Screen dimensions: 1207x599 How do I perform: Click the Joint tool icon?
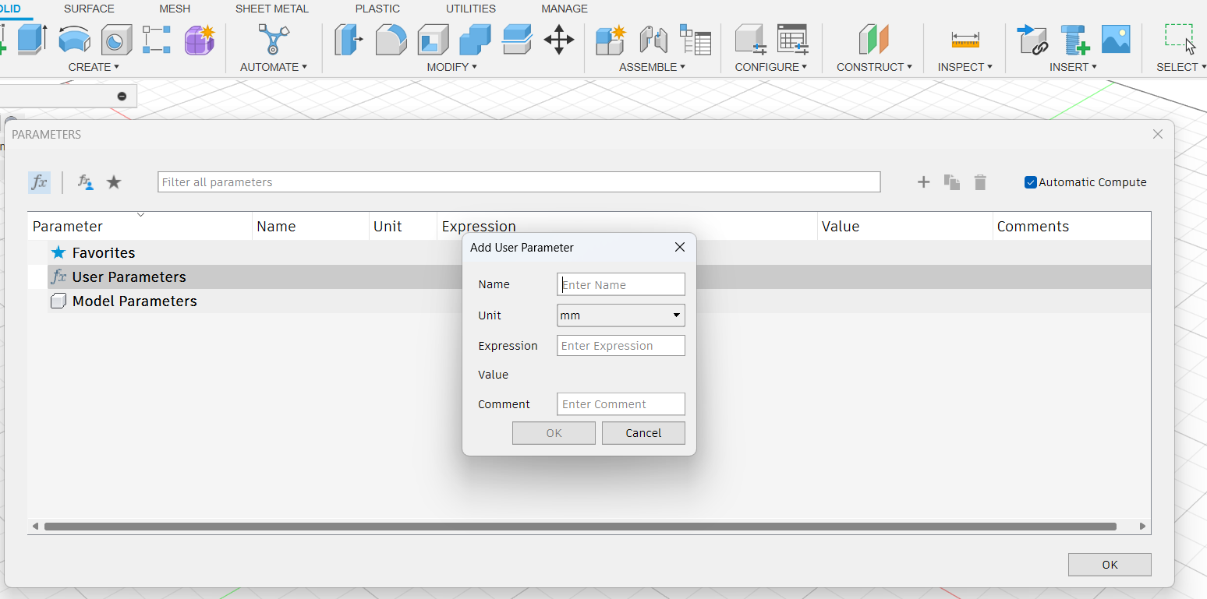(653, 39)
